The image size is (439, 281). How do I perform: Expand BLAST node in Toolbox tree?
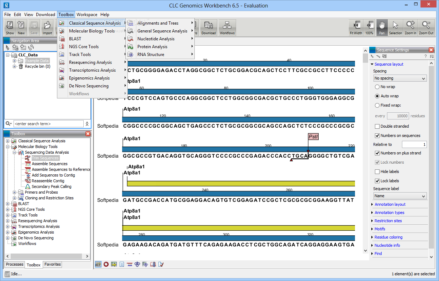pyautogui.click(x=8, y=204)
